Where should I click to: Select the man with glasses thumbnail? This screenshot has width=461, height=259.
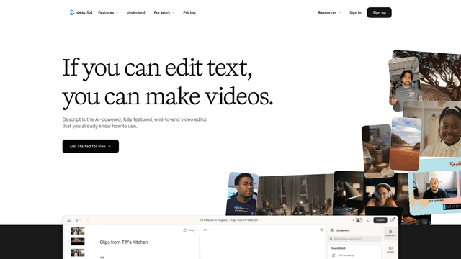(242, 194)
